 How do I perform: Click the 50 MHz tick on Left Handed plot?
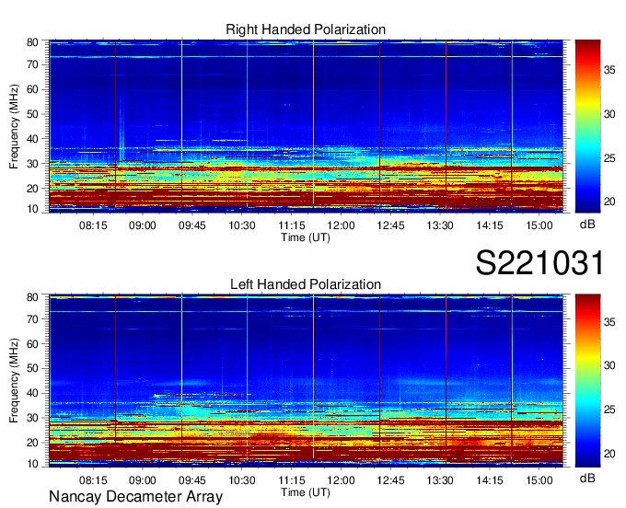32,368
